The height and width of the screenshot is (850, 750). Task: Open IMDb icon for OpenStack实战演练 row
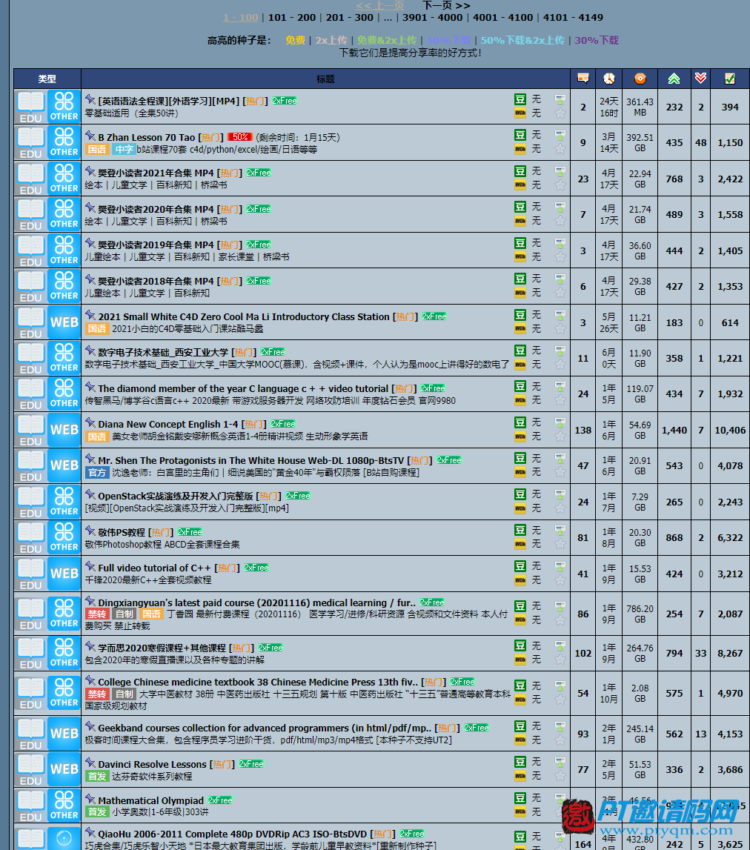[520, 508]
